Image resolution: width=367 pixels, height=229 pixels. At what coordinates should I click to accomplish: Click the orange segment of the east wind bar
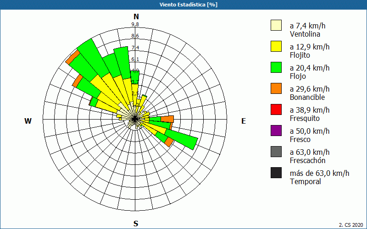tap(168, 119)
